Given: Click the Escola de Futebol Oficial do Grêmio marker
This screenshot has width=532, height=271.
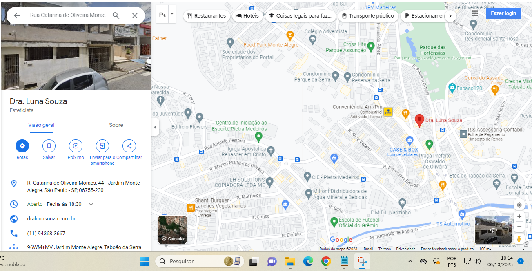Looking at the screenshot, I should (334, 221).
